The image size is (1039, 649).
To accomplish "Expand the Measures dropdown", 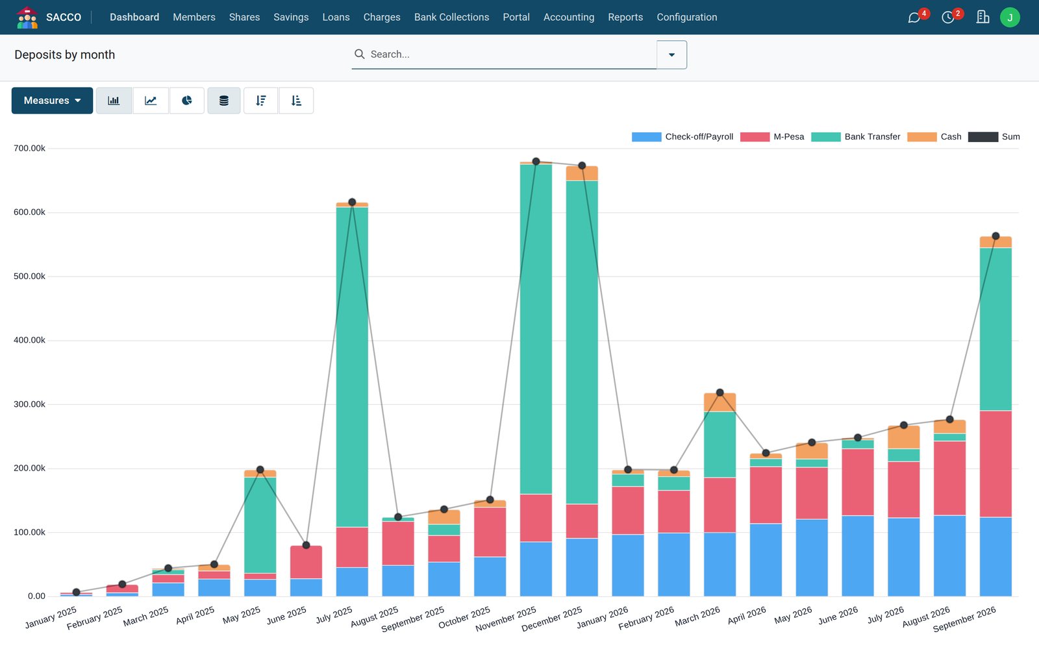I will (x=52, y=101).
